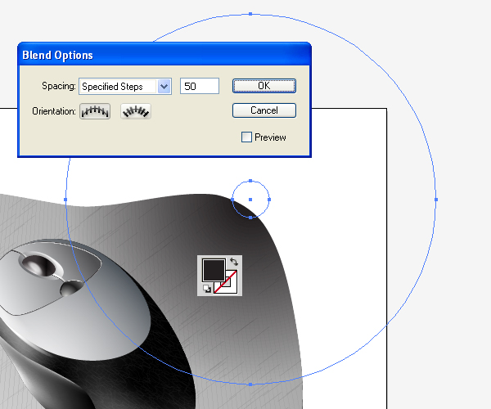Click the dark Fill color swatch
Viewport: 491px width, 409px height.
[214, 270]
